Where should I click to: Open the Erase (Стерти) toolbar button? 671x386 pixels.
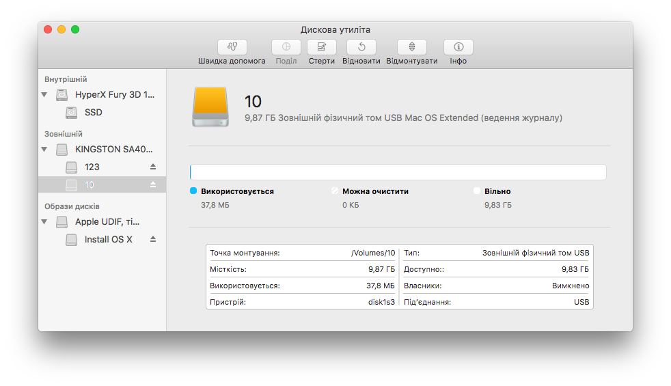tap(322, 47)
